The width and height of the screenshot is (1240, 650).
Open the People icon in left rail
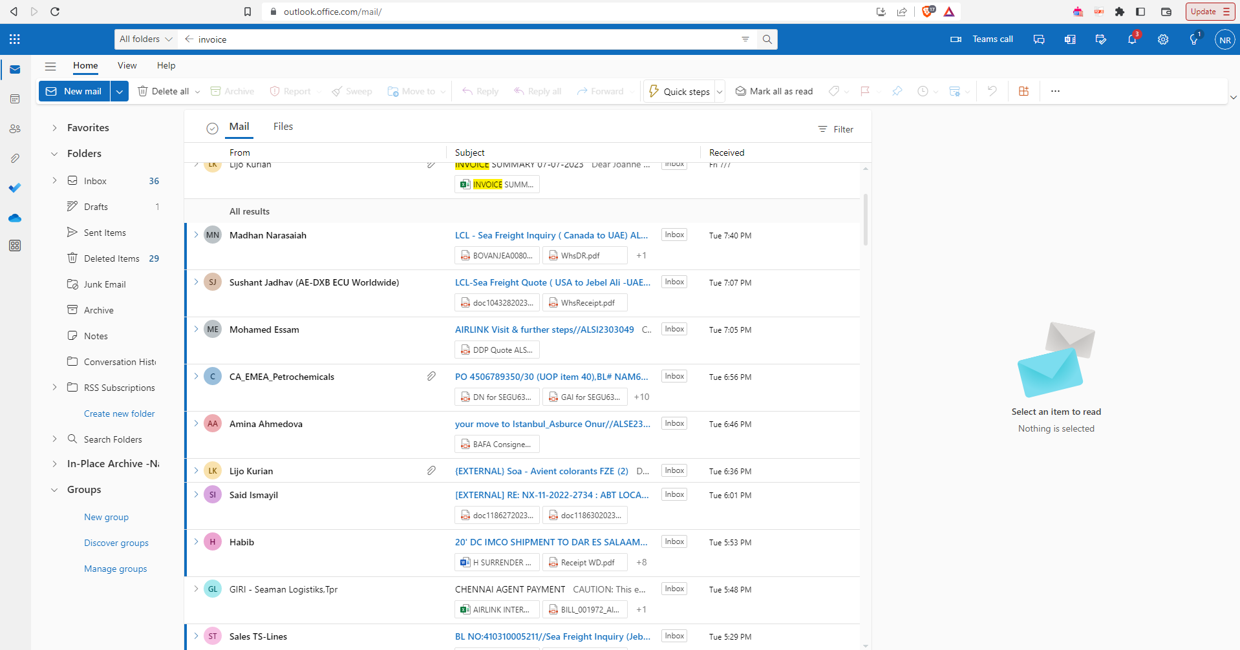(15, 129)
